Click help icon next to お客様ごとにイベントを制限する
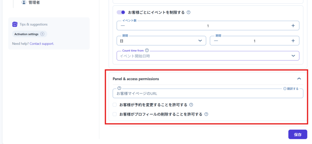 188,12
